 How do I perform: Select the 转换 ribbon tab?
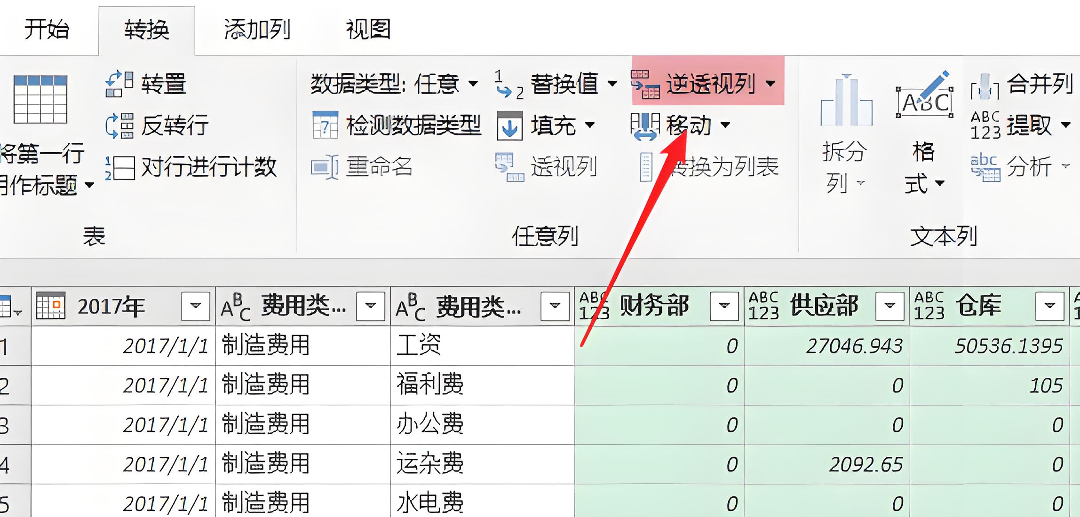pyautogui.click(x=146, y=30)
